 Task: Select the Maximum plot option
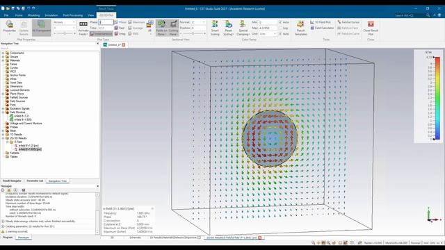[x=136, y=22]
